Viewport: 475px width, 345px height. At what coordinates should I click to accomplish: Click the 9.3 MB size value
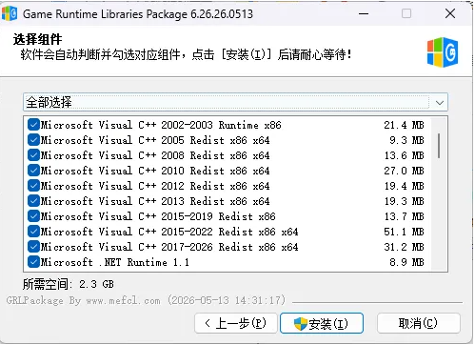pos(406,140)
